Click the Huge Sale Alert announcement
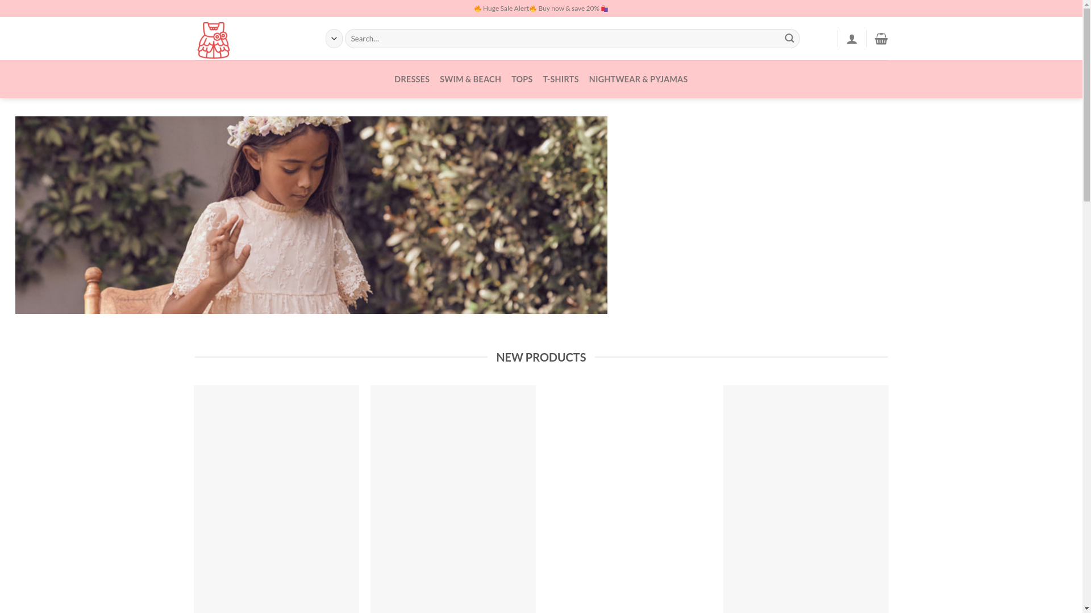 pyautogui.click(x=541, y=9)
